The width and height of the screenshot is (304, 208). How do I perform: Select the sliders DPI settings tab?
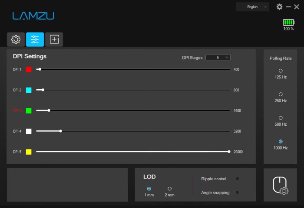pos(35,39)
